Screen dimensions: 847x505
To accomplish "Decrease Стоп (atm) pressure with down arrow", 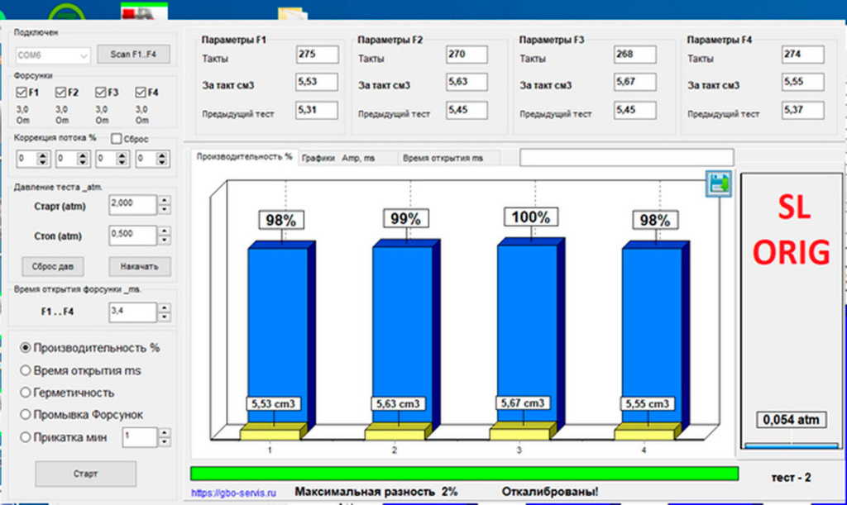I will pyautogui.click(x=164, y=240).
